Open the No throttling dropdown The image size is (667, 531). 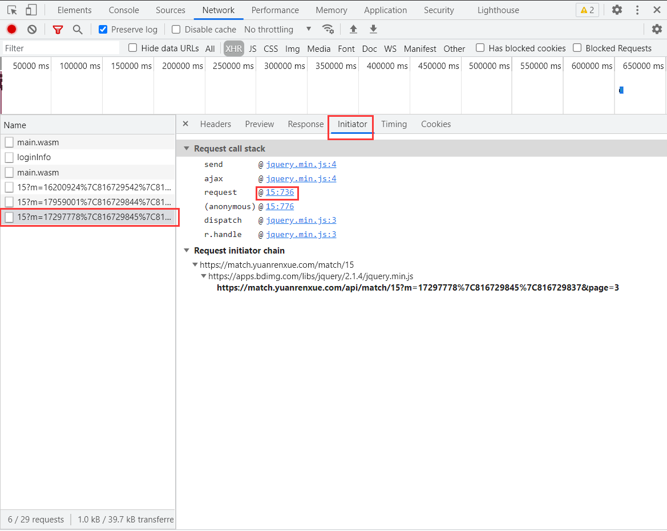click(x=277, y=30)
